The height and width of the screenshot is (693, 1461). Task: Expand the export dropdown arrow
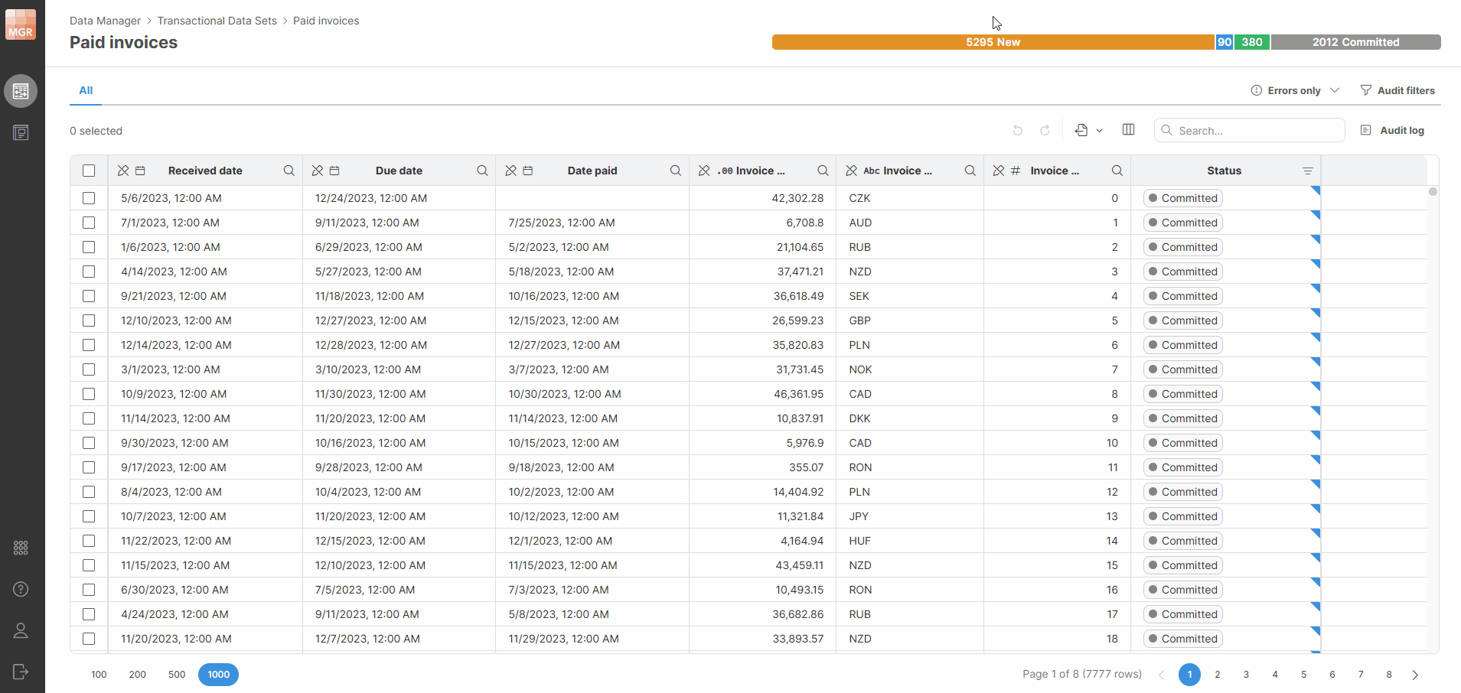(x=1099, y=131)
